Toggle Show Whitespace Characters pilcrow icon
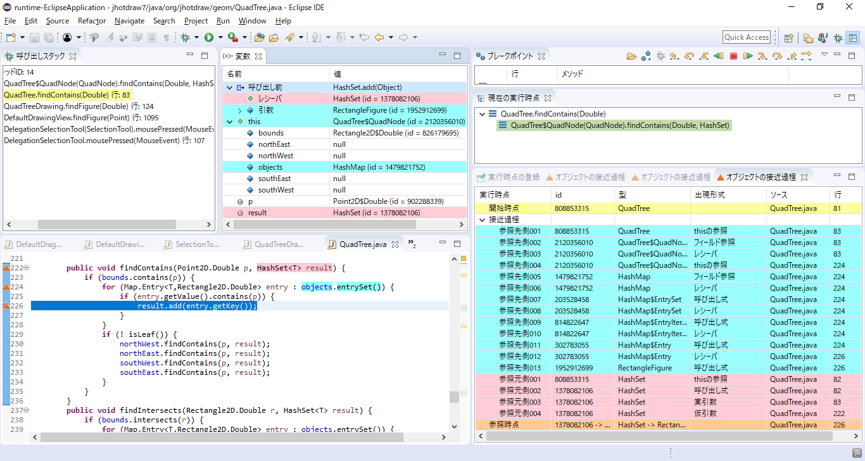865x461 pixels. coord(167,37)
